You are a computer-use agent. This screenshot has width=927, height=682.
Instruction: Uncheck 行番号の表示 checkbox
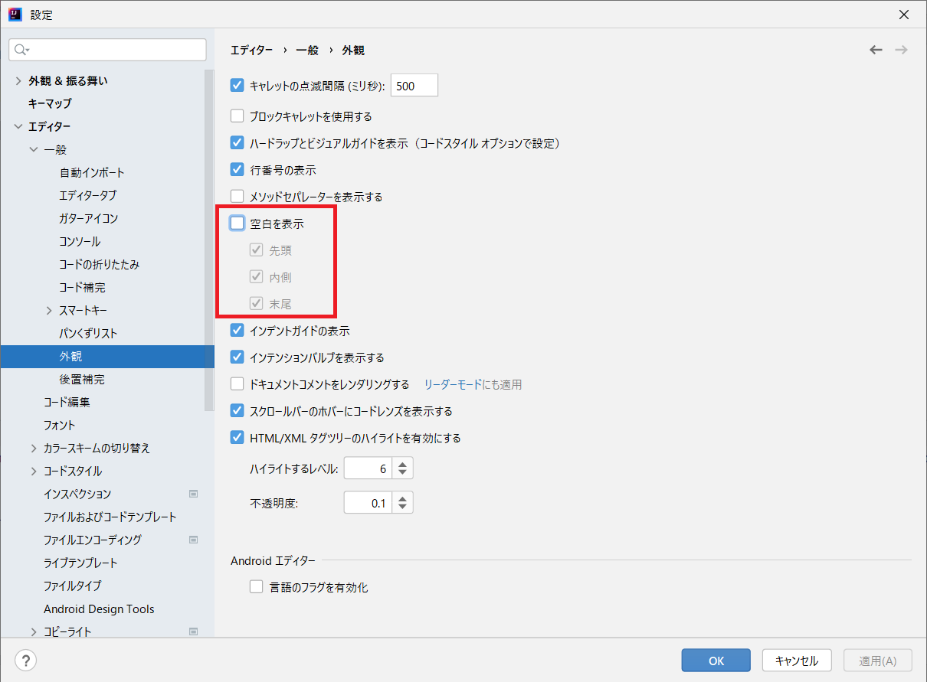237,170
